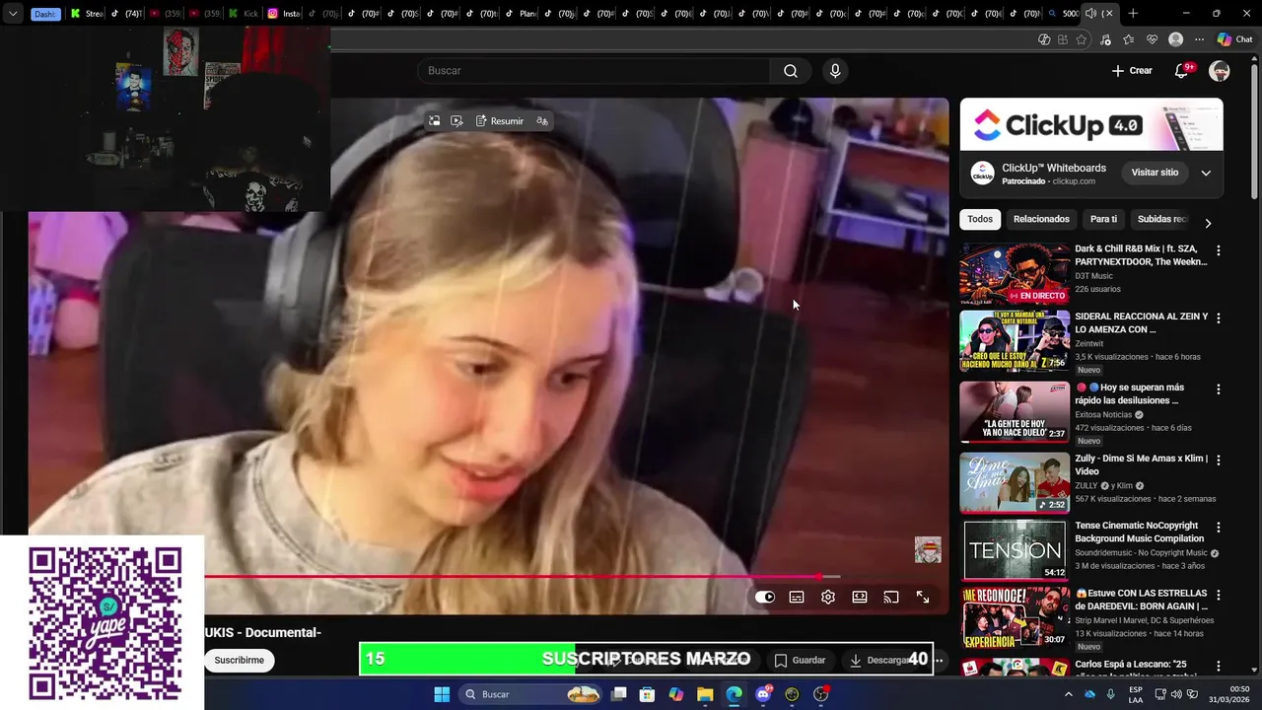Click the taskbar Buscar search box

tap(530, 694)
